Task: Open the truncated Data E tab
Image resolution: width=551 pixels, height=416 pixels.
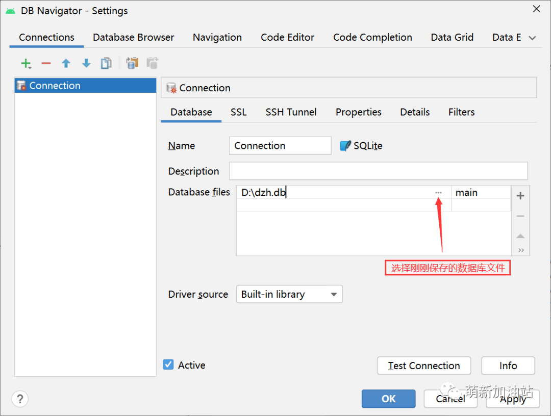Action: (x=507, y=37)
